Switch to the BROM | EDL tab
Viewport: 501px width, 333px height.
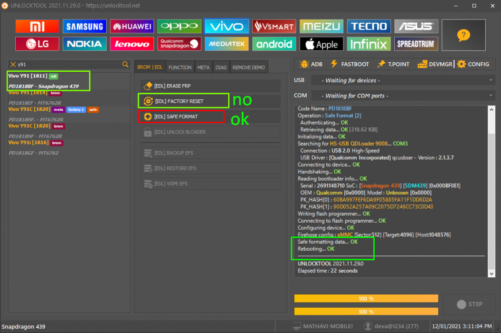(150, 67)
